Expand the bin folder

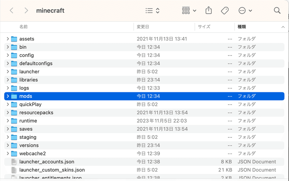coord(8,47)
